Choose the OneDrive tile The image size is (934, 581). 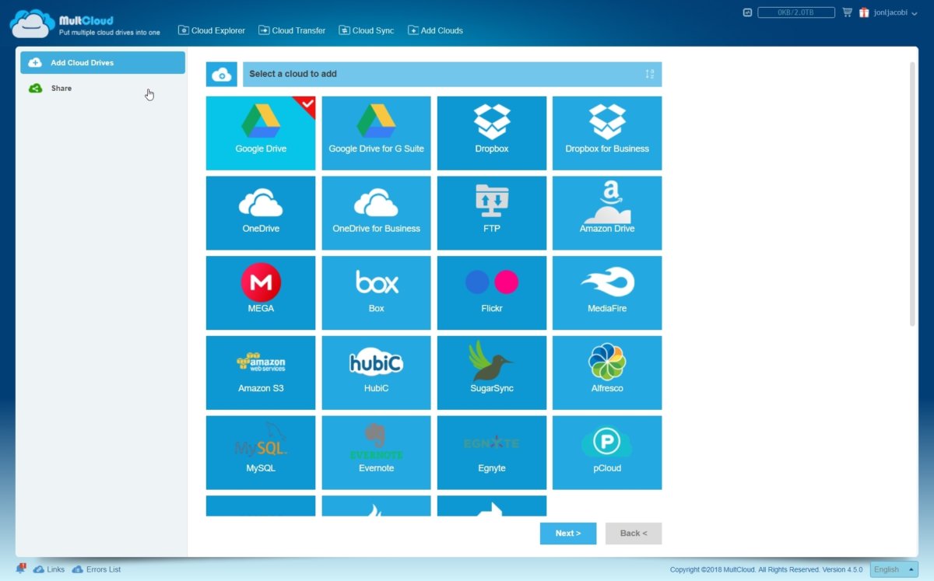point(261,213)
